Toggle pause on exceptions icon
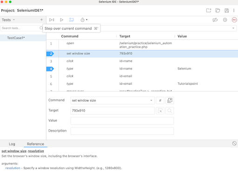 click(225, 20)
